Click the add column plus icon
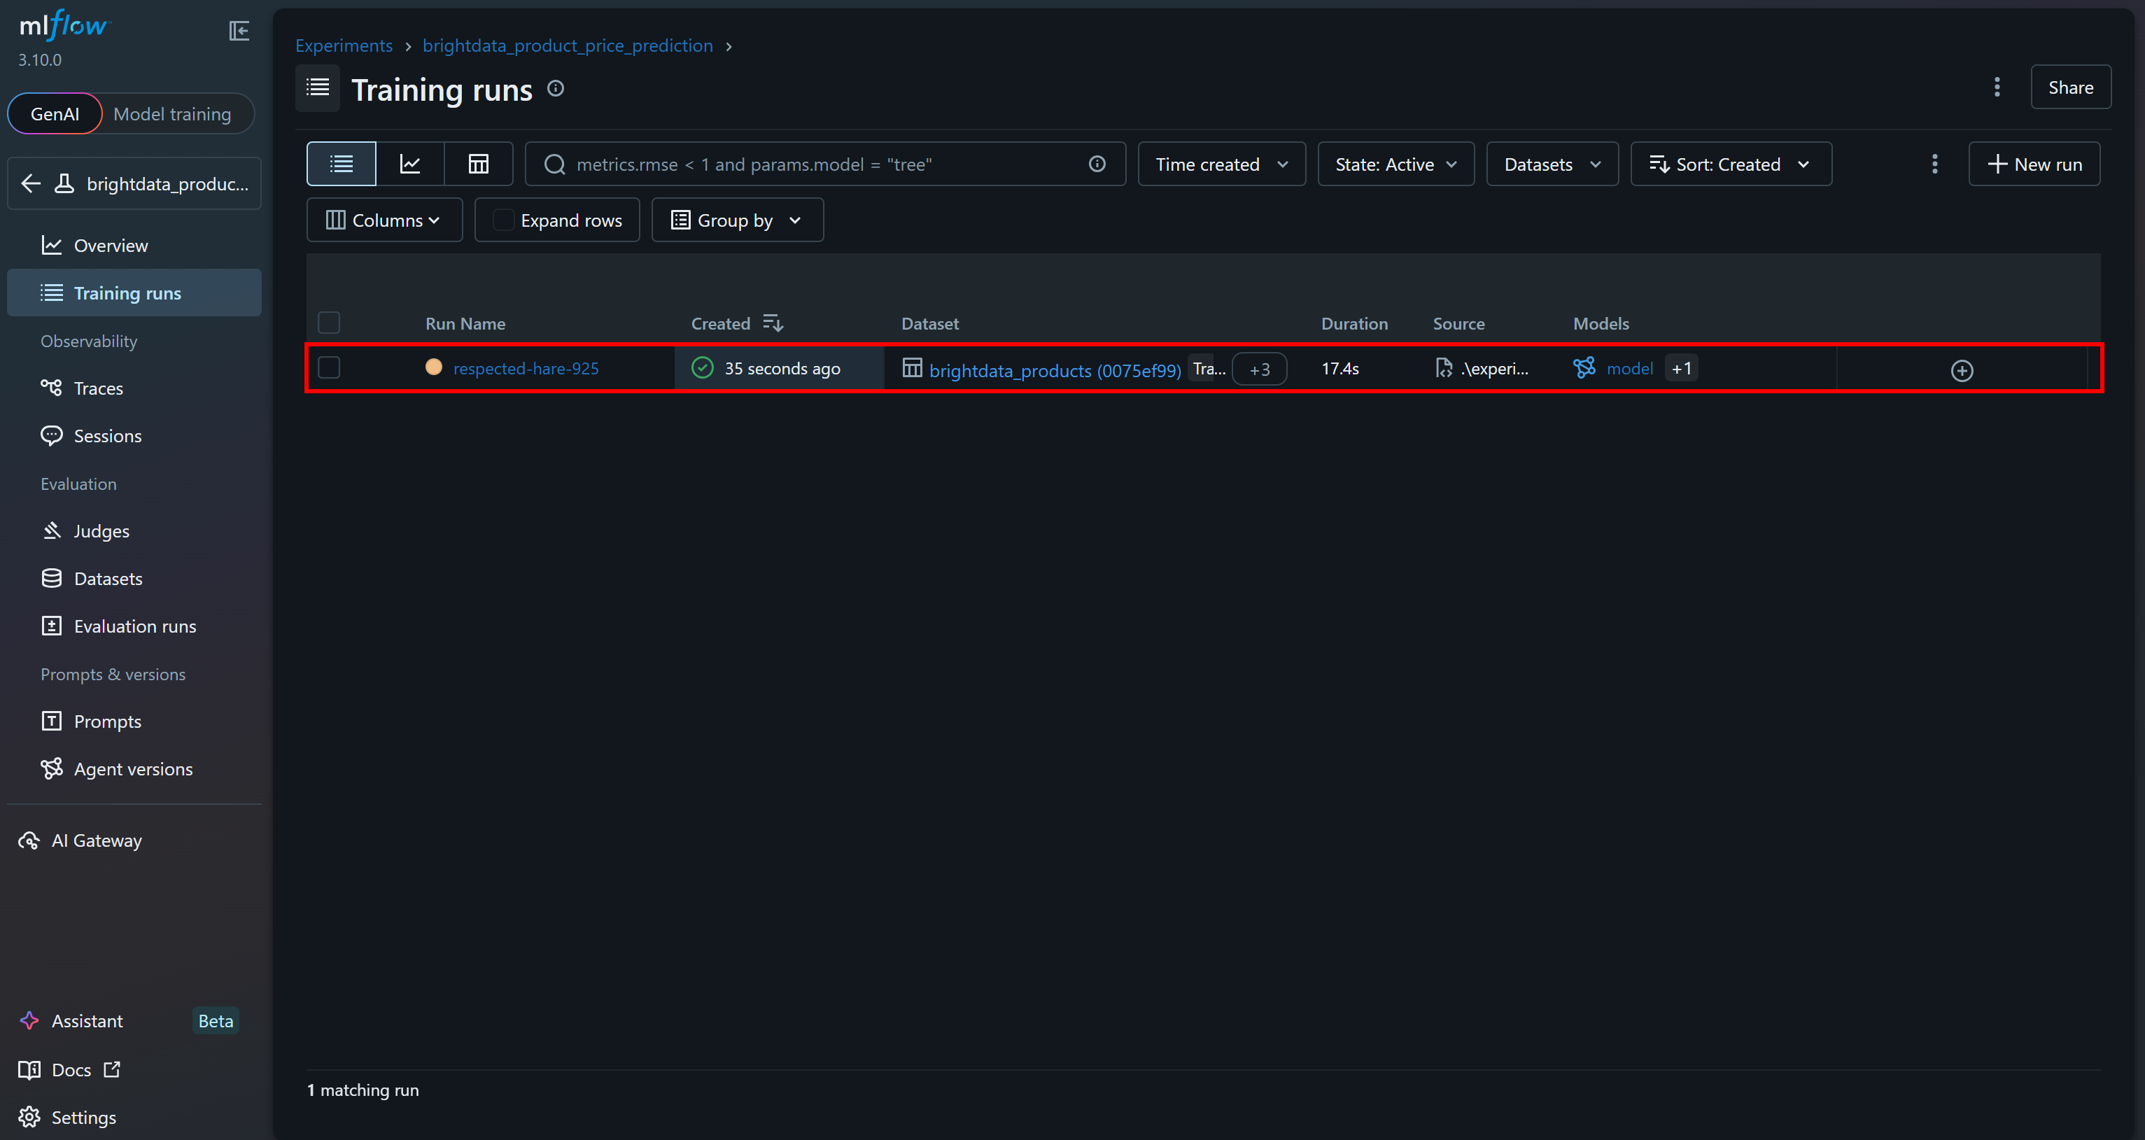 click(1962, 371)
